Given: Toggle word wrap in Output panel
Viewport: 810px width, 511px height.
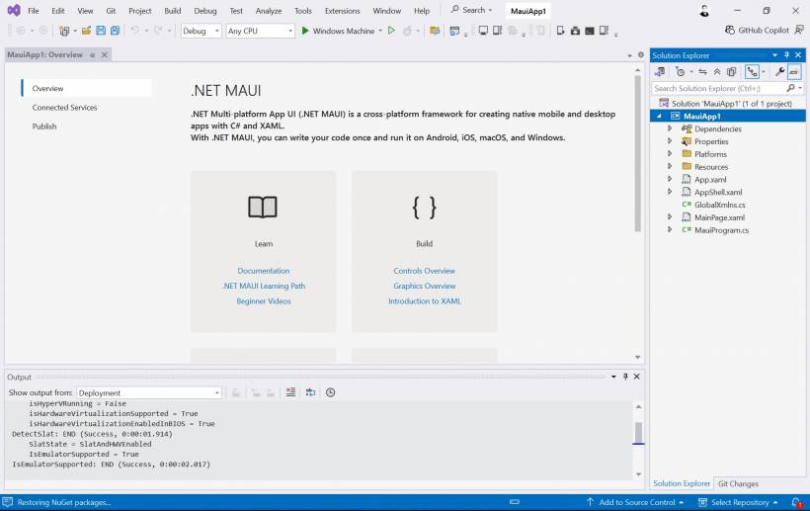Looking at the screenshot, I should click(x=310, y=392).
